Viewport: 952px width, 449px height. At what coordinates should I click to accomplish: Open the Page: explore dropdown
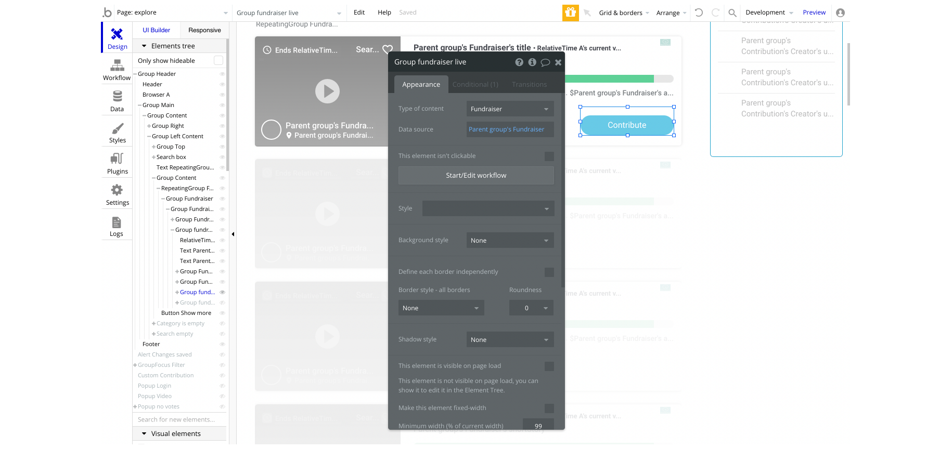(172, 12)
